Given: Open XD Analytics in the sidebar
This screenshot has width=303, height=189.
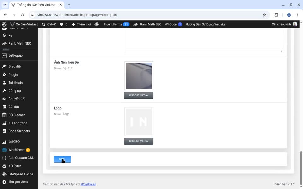Looking at the screenshot, I should tap(19, 123).
